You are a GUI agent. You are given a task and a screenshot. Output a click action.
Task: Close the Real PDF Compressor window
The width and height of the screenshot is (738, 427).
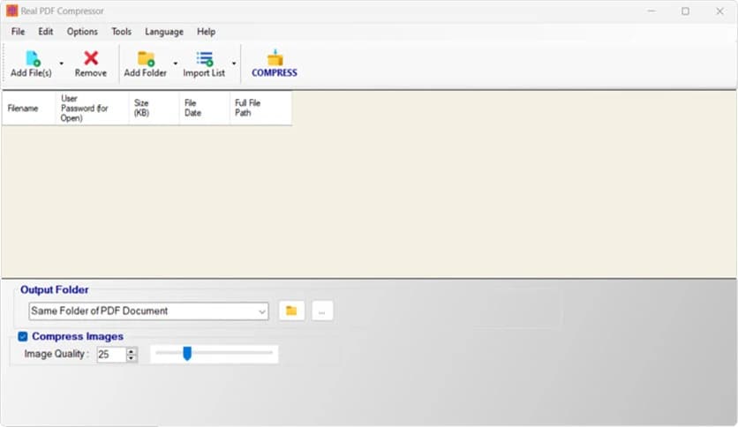[x=719, y=11]
